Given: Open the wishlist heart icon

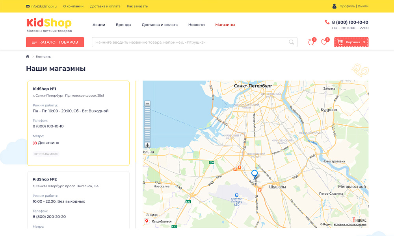Looking at the screenshot, I should (324, 42).
